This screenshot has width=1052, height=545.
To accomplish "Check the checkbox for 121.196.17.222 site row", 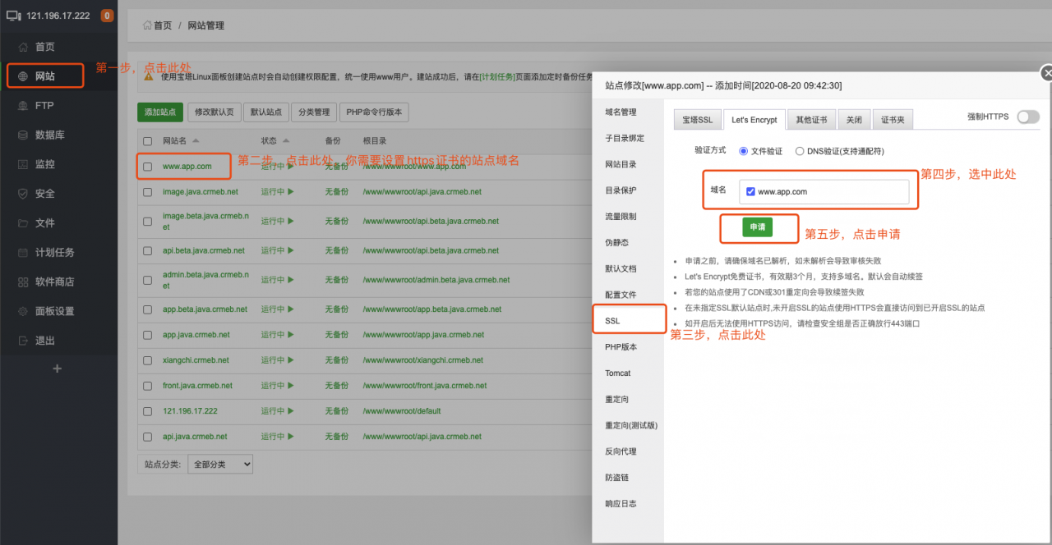I will [148, 411].
